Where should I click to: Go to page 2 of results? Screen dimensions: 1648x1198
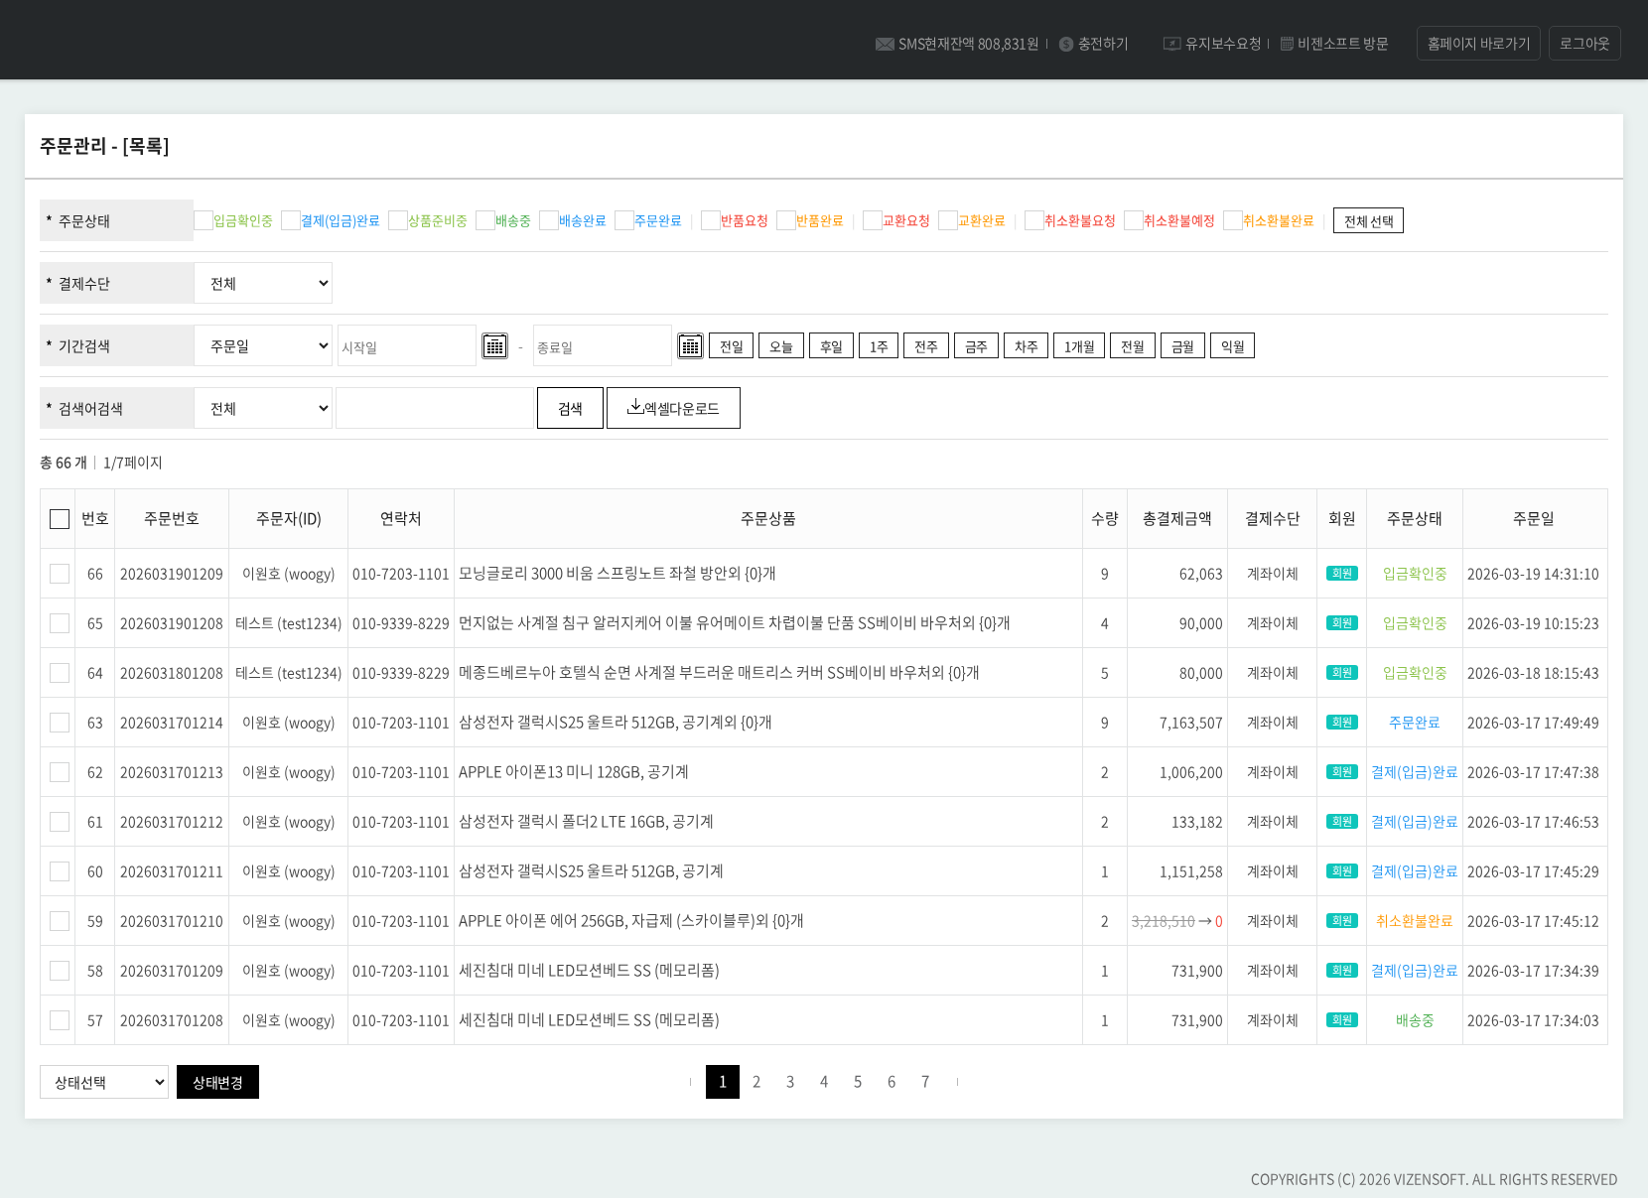(756, 1082)
